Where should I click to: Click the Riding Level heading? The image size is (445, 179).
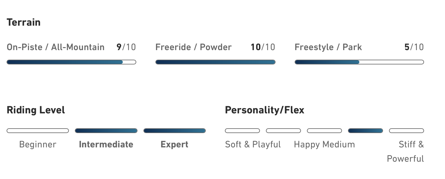36,110
